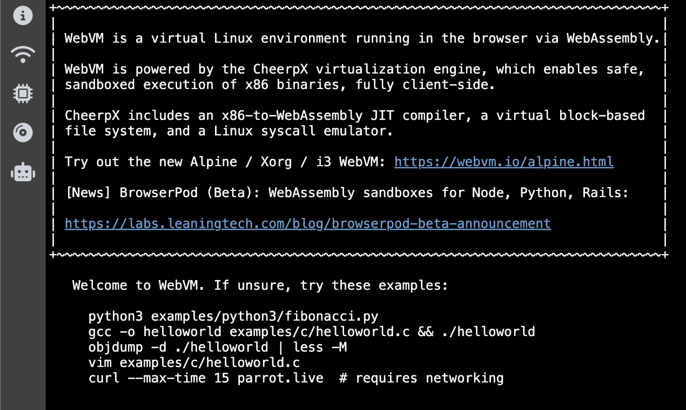
Task: View the disk activity panel
Action: 23,132
